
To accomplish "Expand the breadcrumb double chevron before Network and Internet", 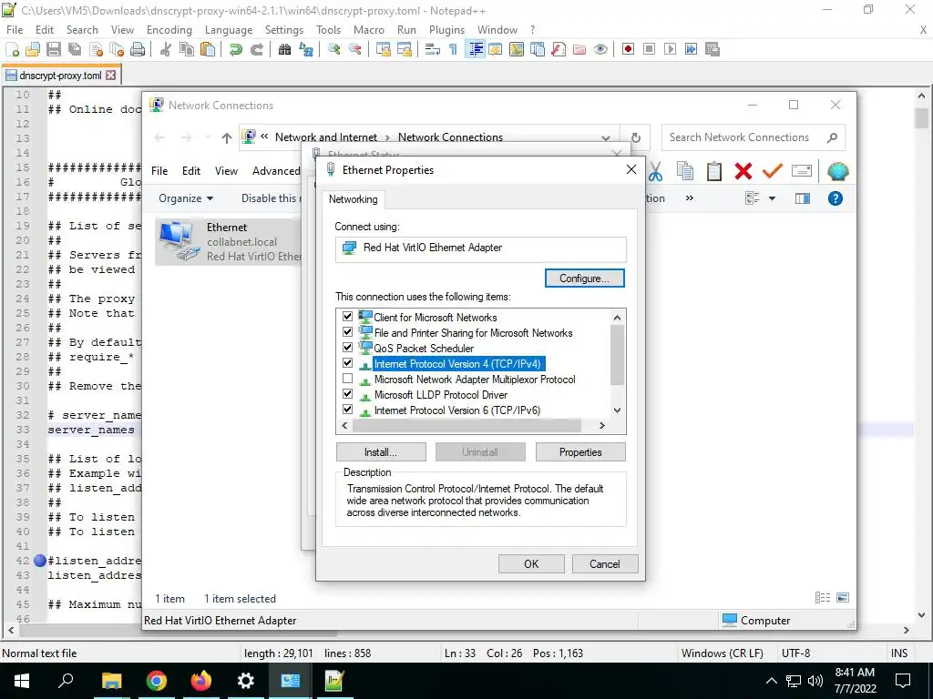I will pos(264,137).
